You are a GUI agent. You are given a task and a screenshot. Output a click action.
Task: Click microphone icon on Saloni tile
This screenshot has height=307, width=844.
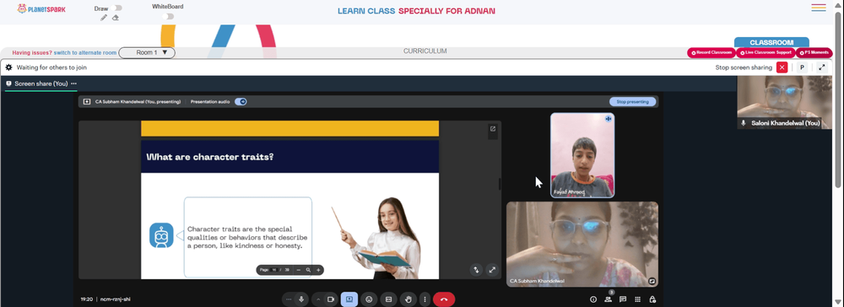(x=744, y=123)
